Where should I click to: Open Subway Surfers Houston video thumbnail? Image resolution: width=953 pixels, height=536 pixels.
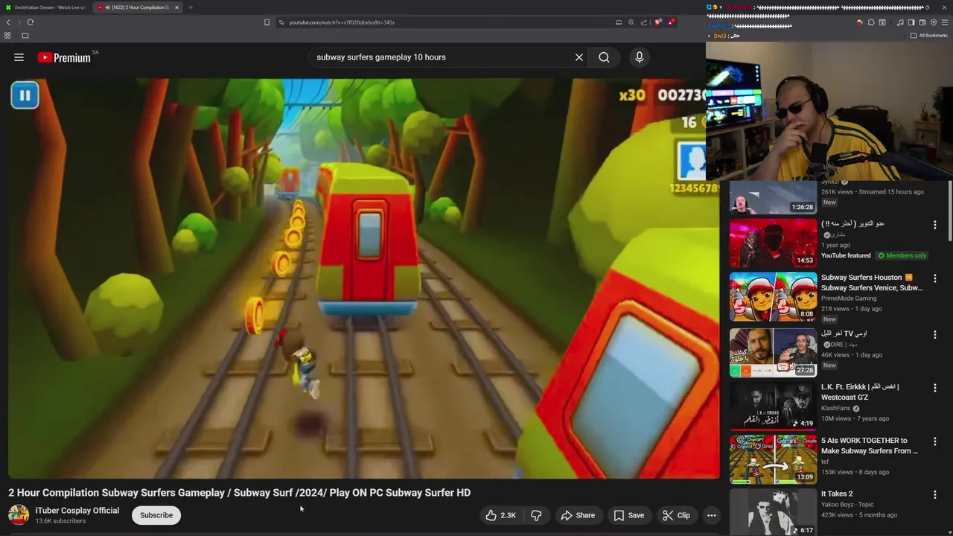pyautogui.click(x=773, y=296)
